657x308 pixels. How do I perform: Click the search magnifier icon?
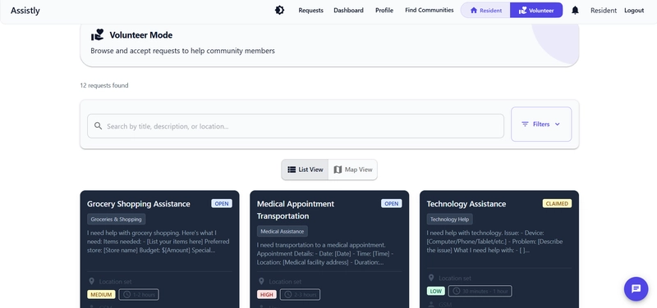(x=98, y=126)
